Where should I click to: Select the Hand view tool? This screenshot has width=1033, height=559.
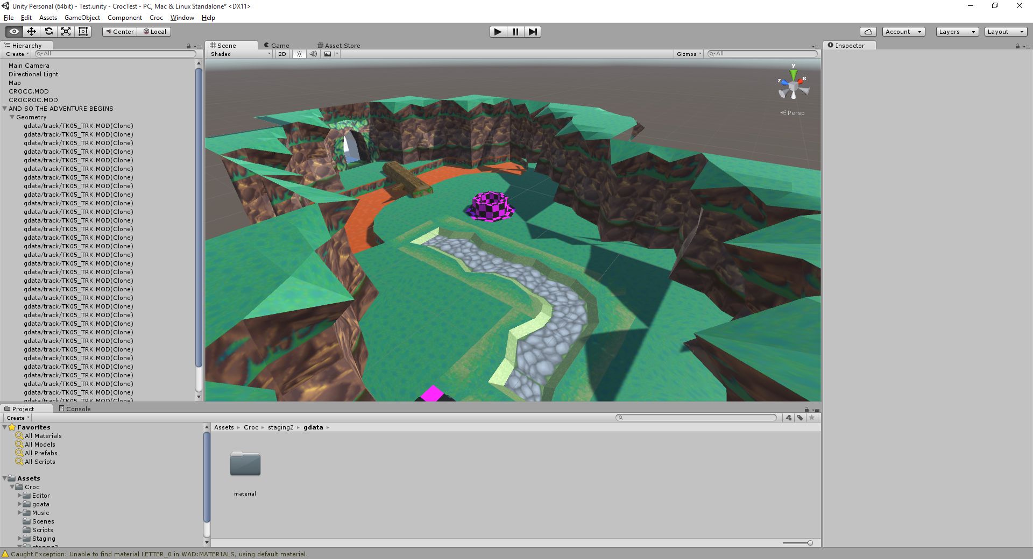point(14,32)
